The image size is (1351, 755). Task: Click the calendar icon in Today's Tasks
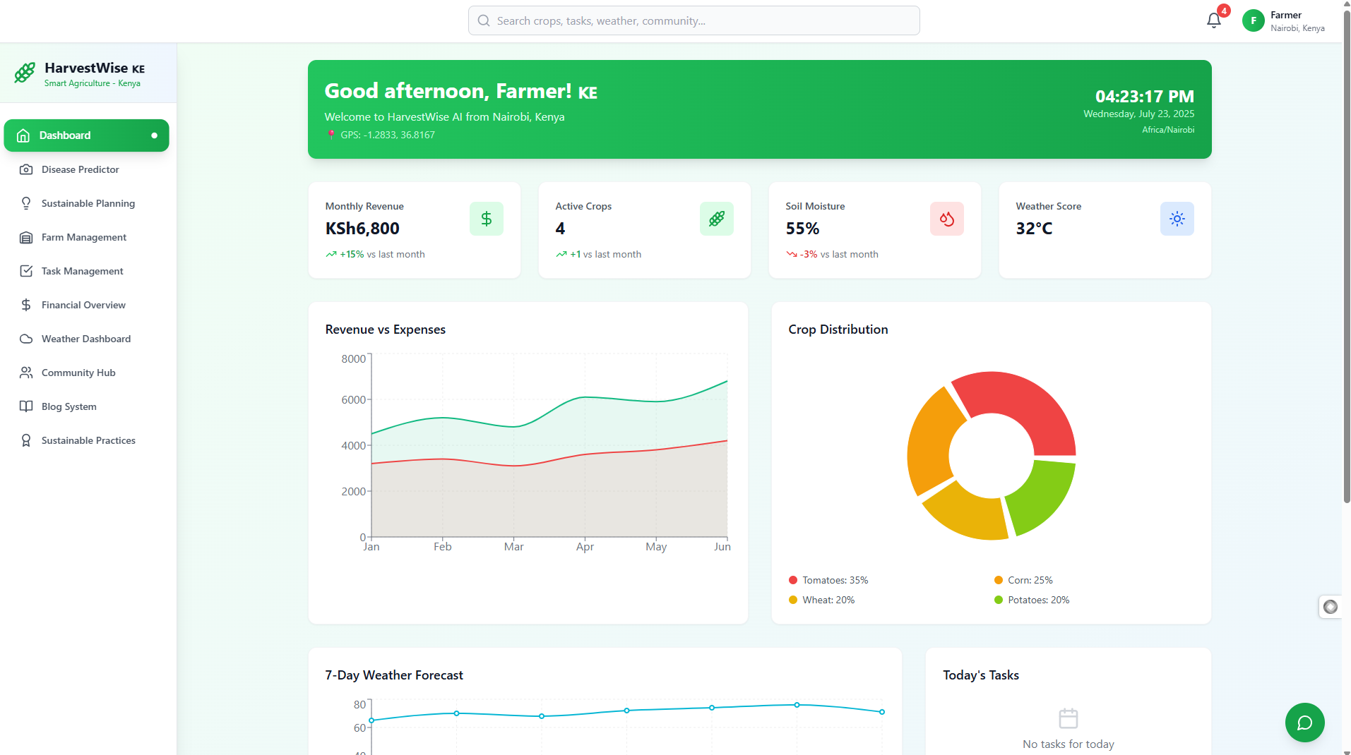(1069, 718)
